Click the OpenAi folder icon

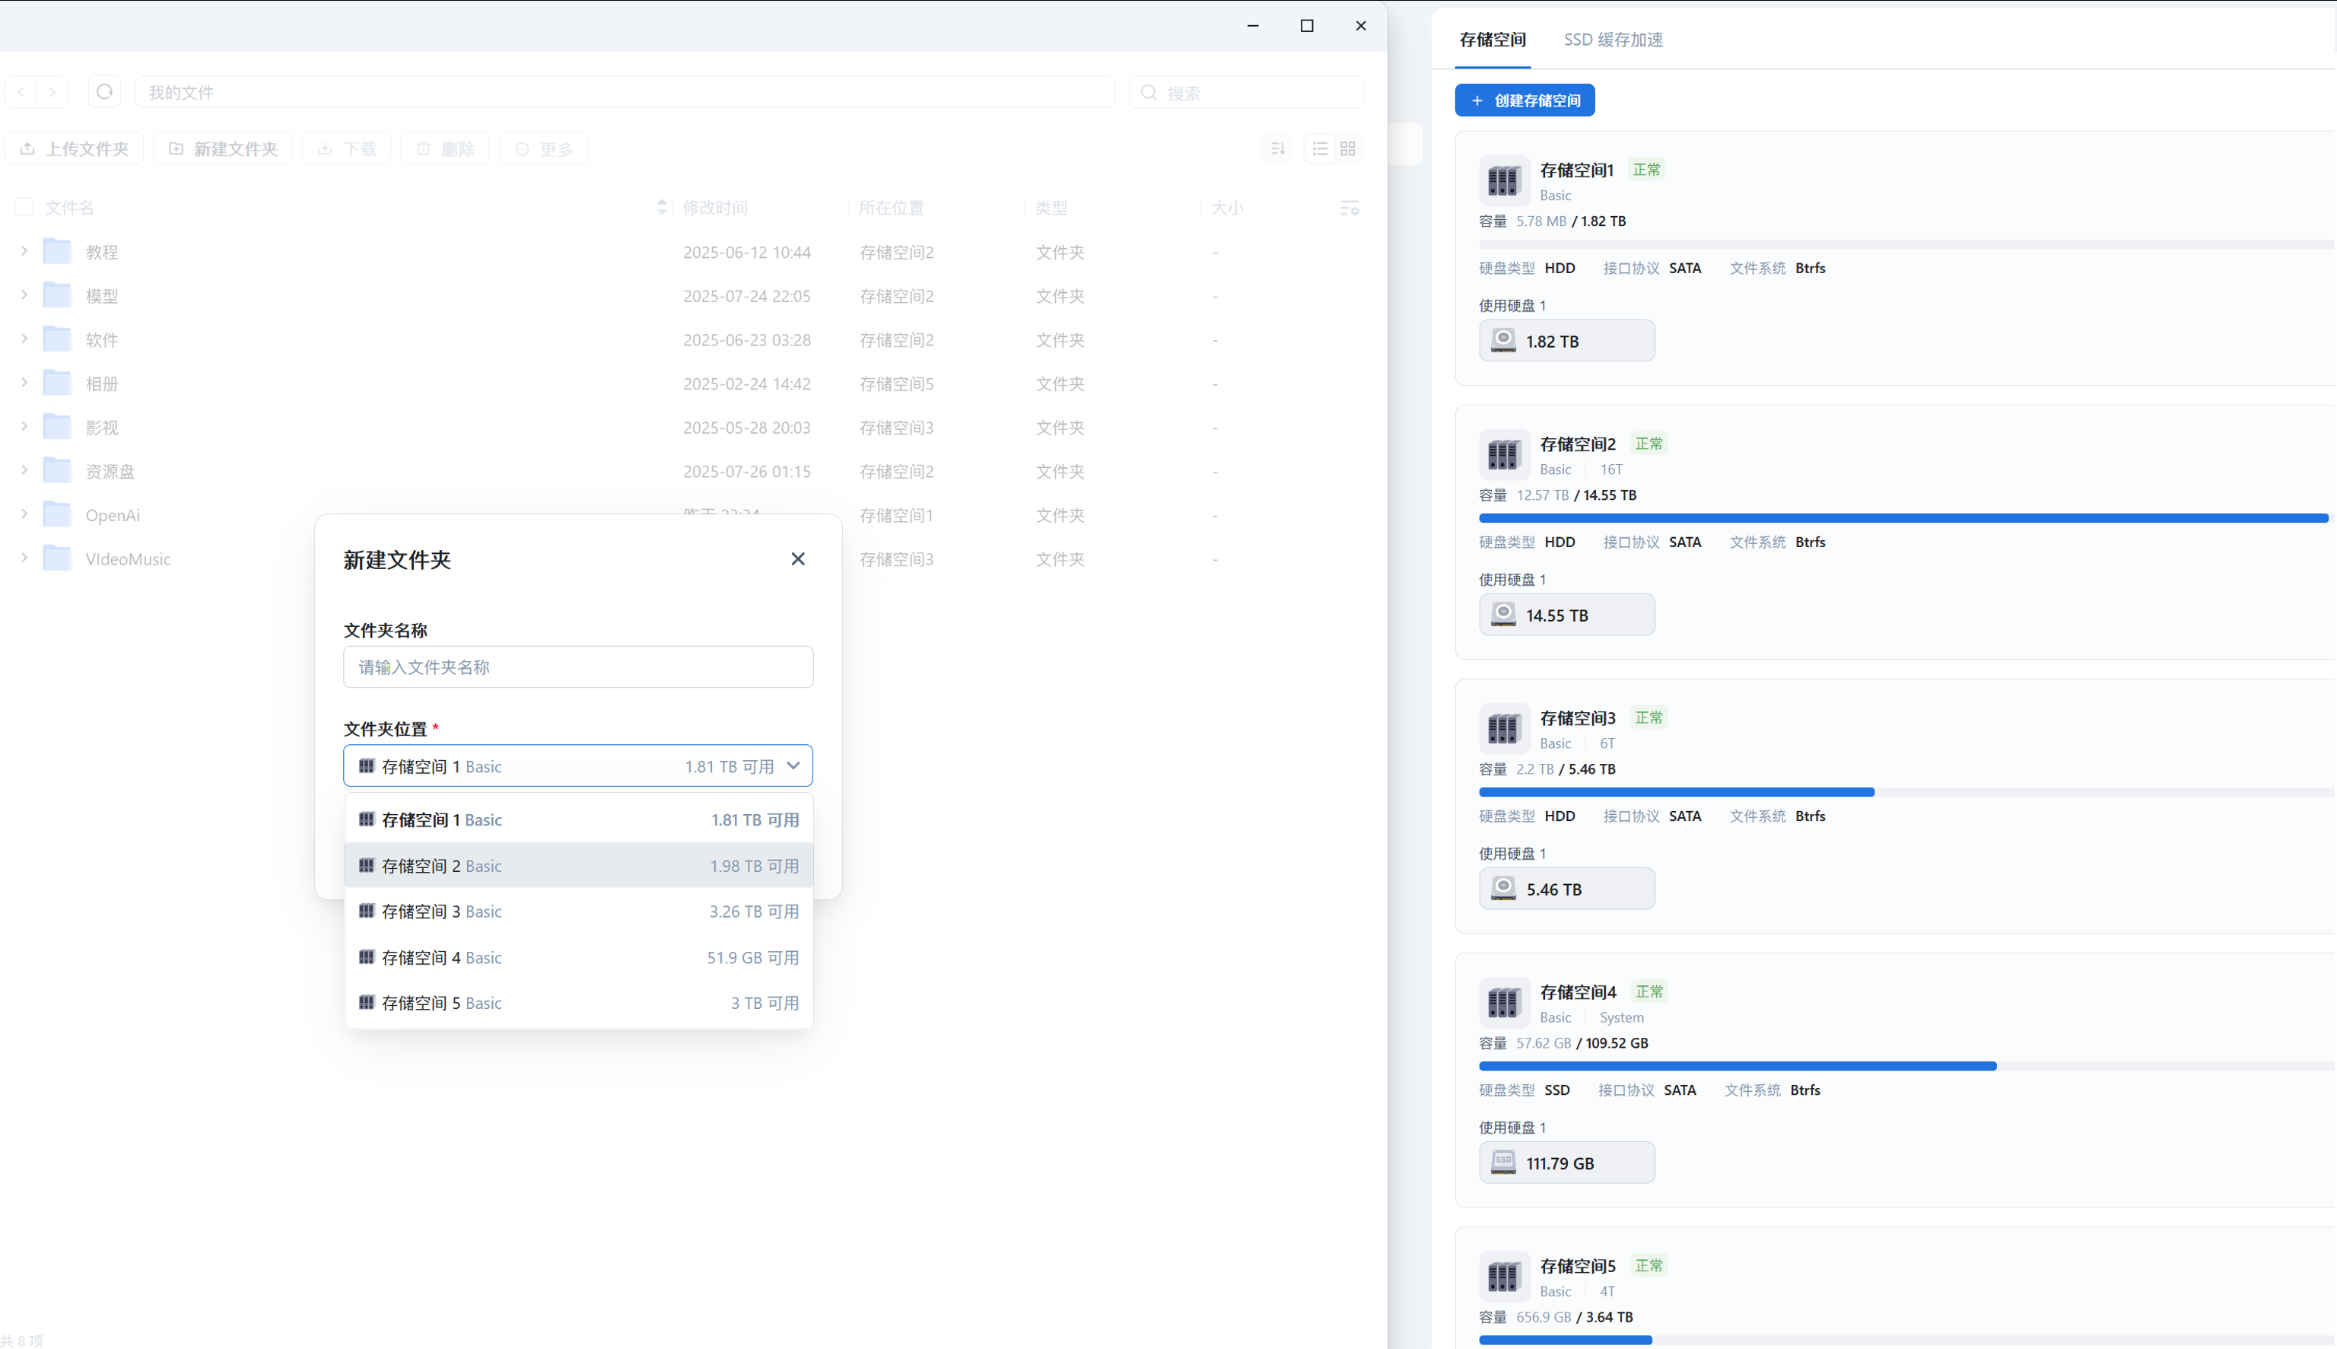click(57, 514)
